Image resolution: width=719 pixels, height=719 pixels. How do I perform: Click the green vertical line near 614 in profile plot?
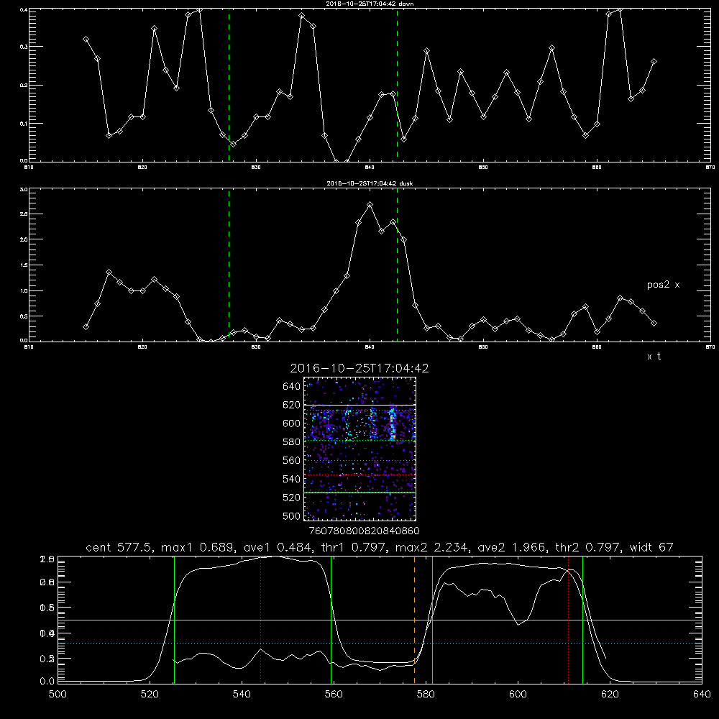coord(583,620)
